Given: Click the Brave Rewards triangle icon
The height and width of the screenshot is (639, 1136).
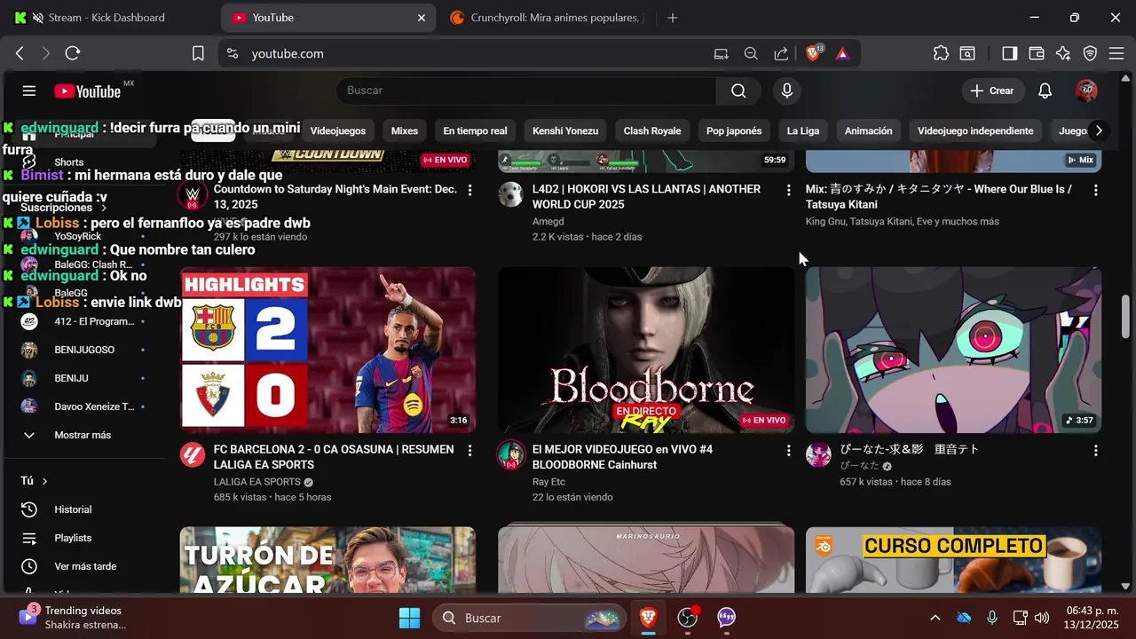Looking at the screenshot, I should [x=842, y=53].
